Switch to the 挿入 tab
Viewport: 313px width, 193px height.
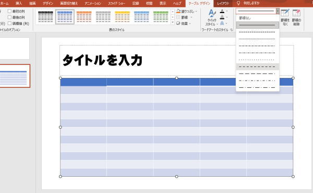click(x=19, y=4)
